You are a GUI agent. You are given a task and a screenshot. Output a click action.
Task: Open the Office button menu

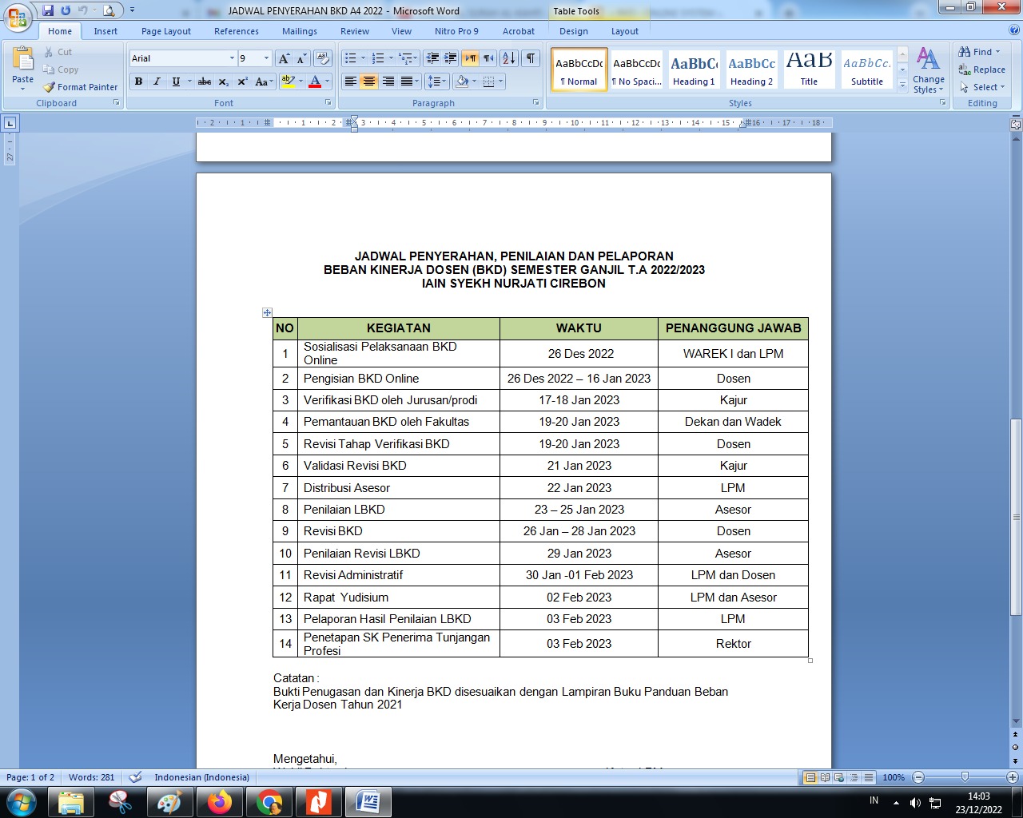pos(17,17)
